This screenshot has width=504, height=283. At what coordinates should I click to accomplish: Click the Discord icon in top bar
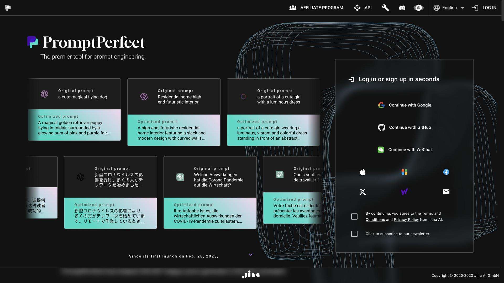pyautogui.click(x=402, y=8)
